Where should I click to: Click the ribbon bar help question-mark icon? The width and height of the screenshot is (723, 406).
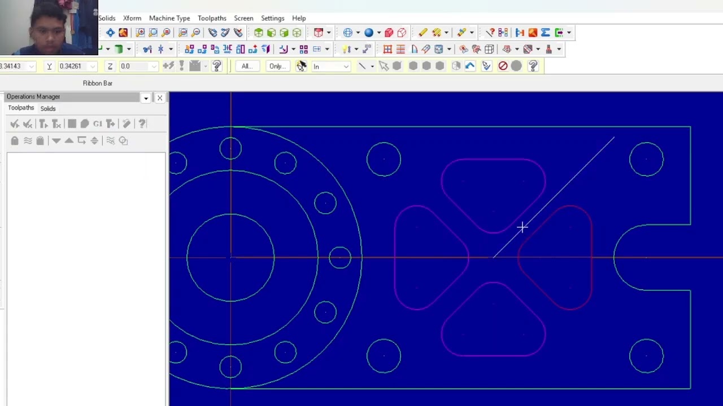pos(533,66)
